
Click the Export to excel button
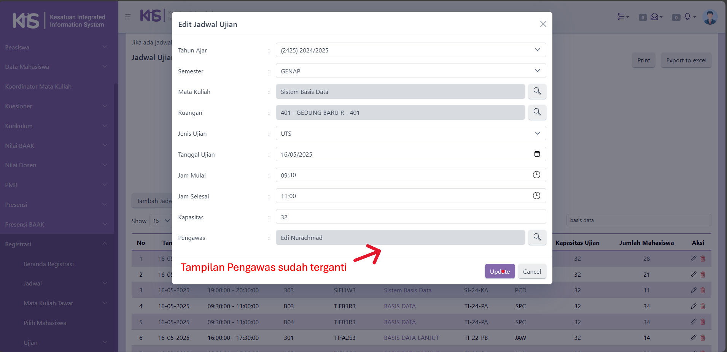coord(686,60)
